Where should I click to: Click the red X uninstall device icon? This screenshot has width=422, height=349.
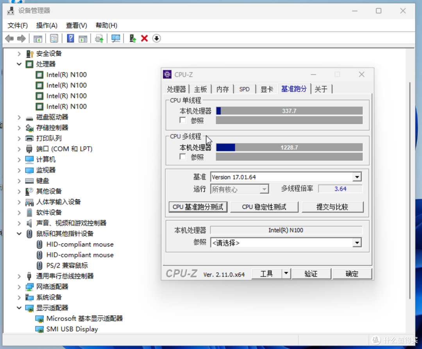point(145,38)
